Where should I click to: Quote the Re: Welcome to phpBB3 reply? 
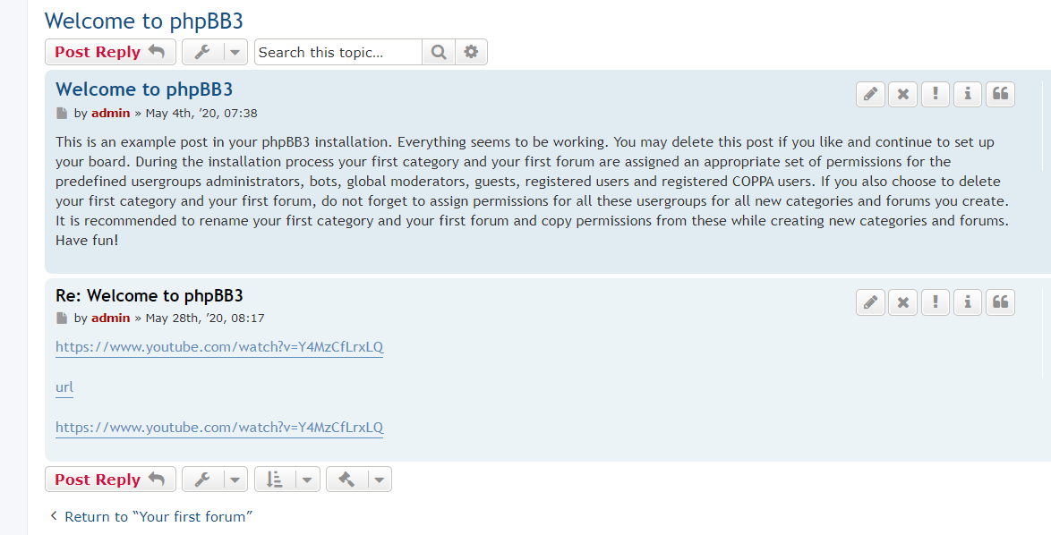(1000, 302)
